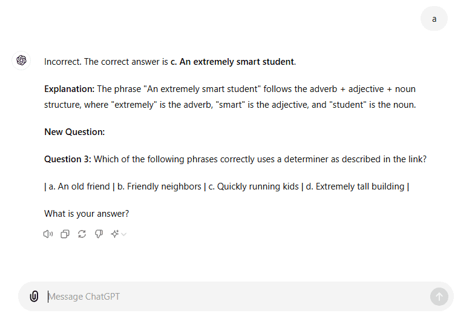Regenerate the response using circular arrows icon
This screenshot has width=475, height=313.
(82, 234)
